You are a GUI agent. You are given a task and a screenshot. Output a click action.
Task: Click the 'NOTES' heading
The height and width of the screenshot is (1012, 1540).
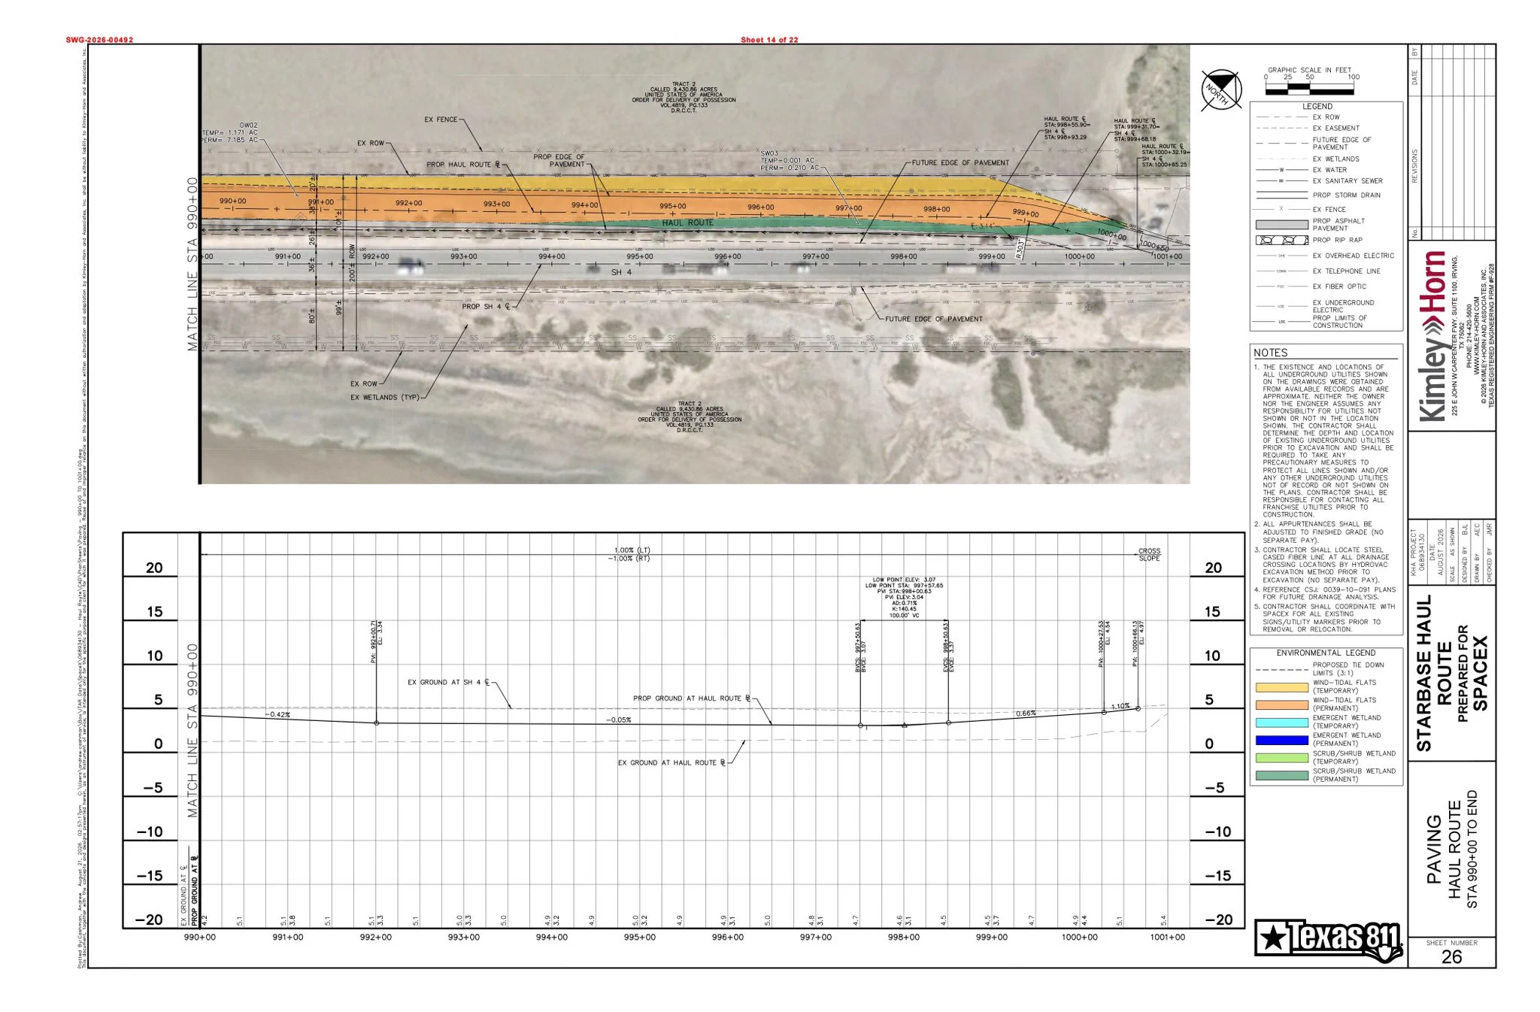pyautogui.click(x=1270, y=353)
